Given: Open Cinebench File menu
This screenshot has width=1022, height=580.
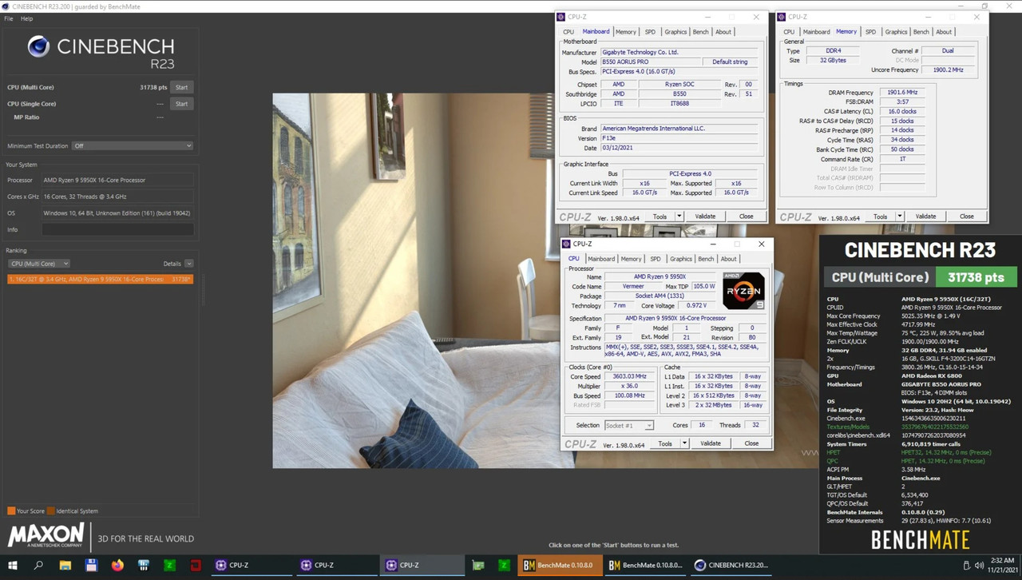Looking at the screenshot, I should (9, 18).
